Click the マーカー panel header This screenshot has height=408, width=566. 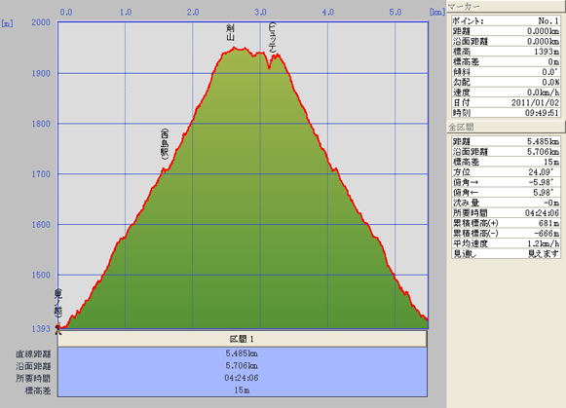[x=506, y=7]
